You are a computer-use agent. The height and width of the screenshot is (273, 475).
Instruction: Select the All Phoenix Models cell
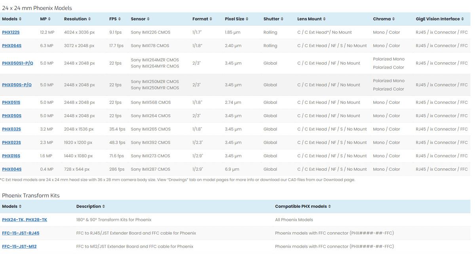294,220
